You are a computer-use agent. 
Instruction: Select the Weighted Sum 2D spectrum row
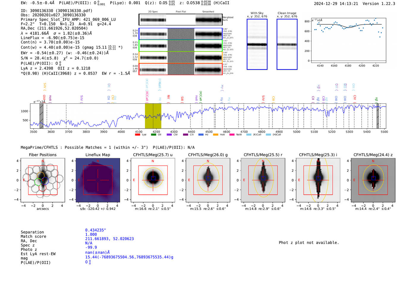(180, 20)
